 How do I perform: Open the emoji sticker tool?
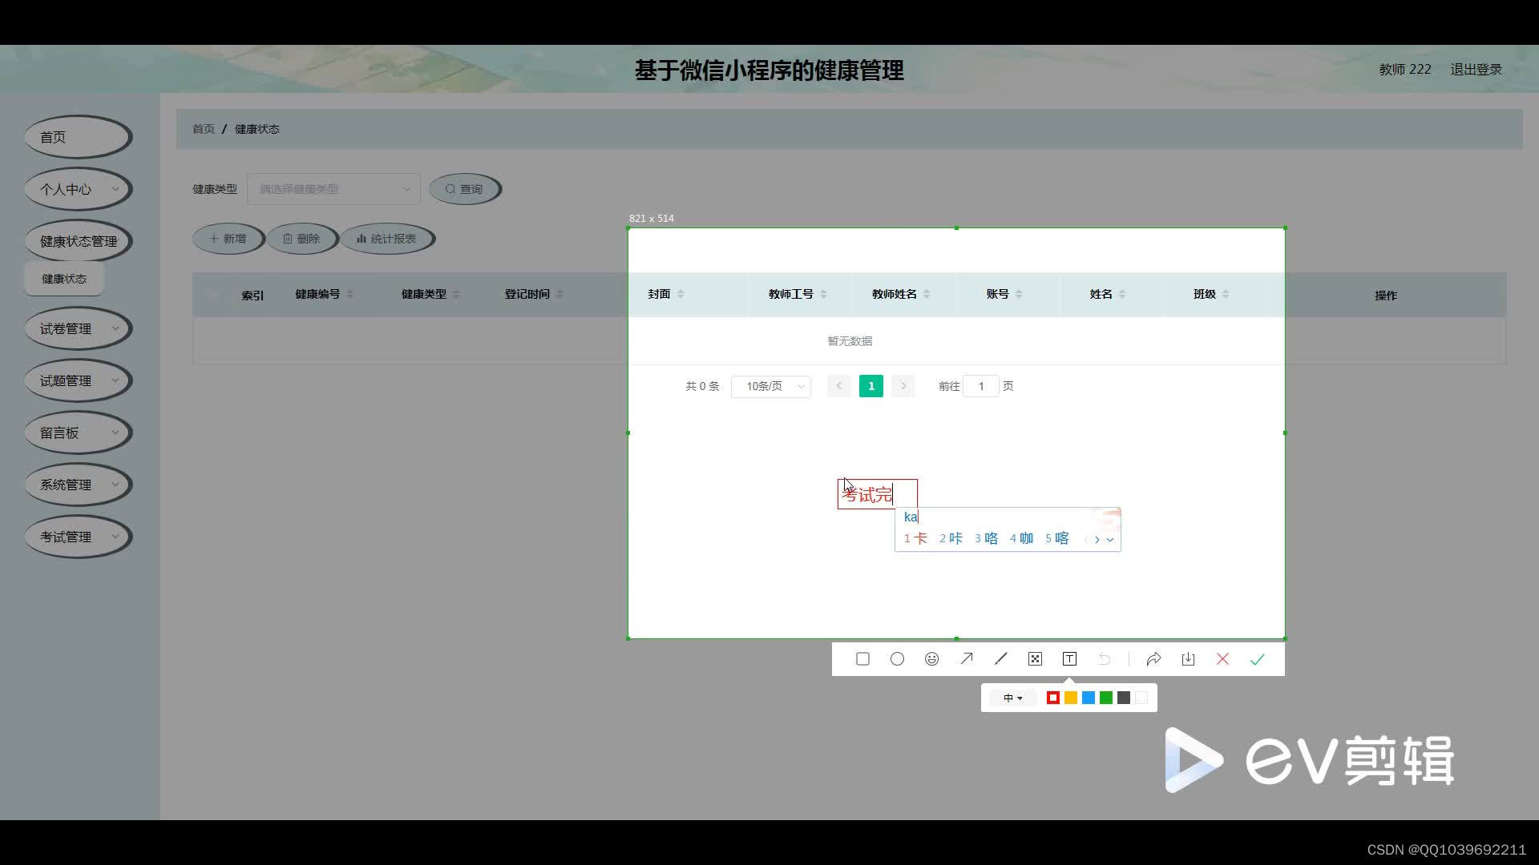point(931,659)
